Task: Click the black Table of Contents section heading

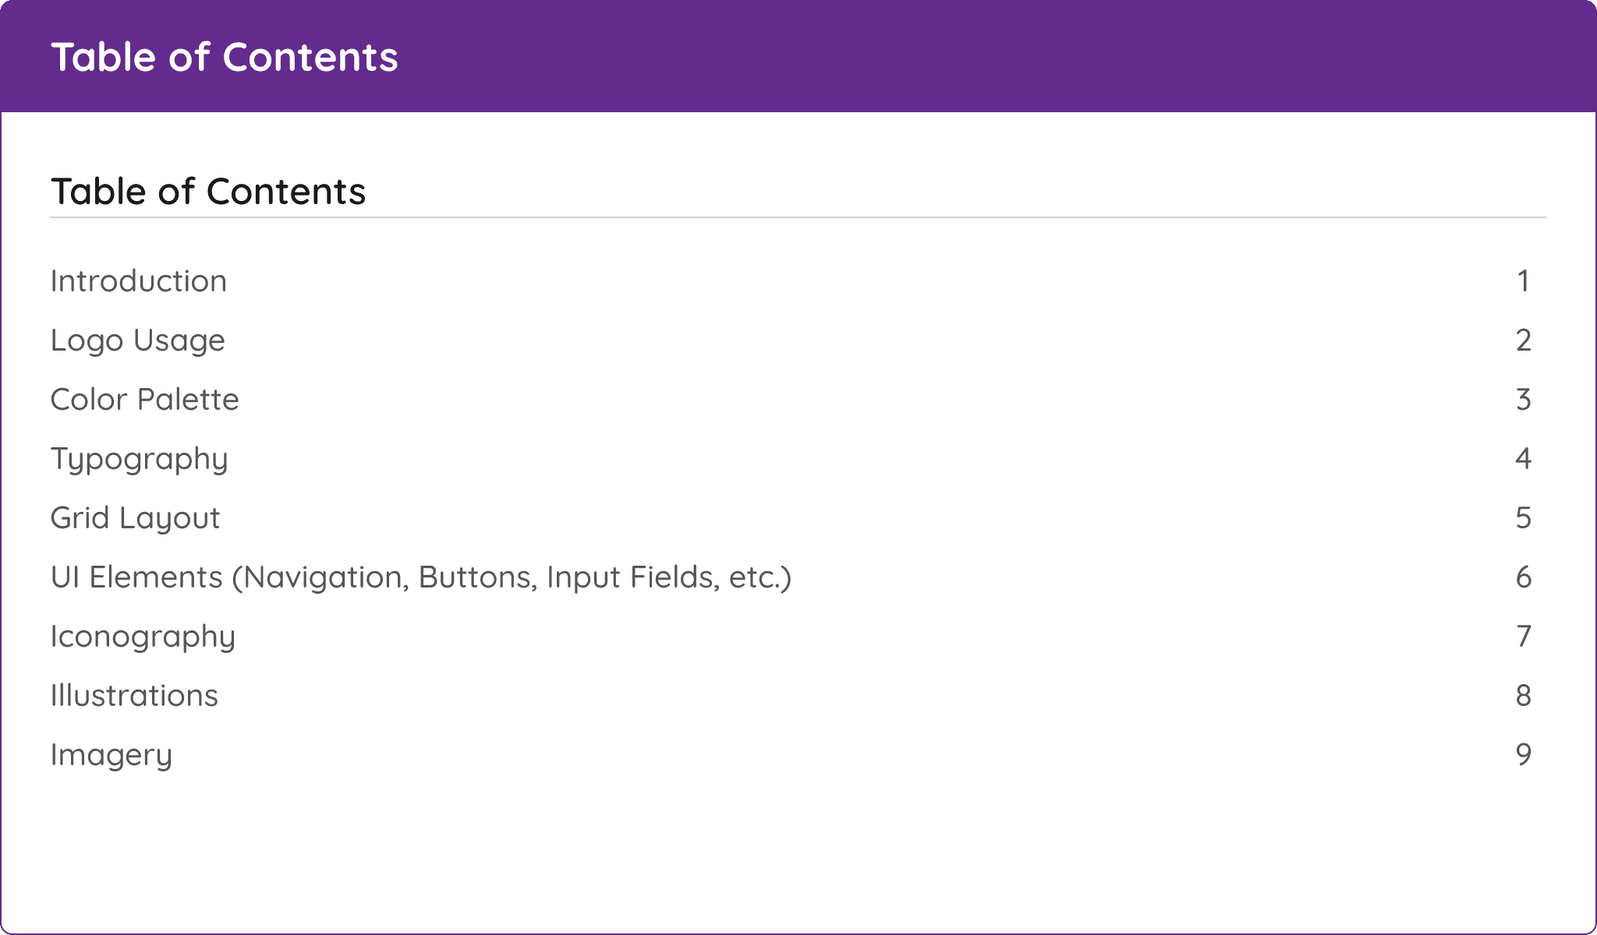Action: 208,192
